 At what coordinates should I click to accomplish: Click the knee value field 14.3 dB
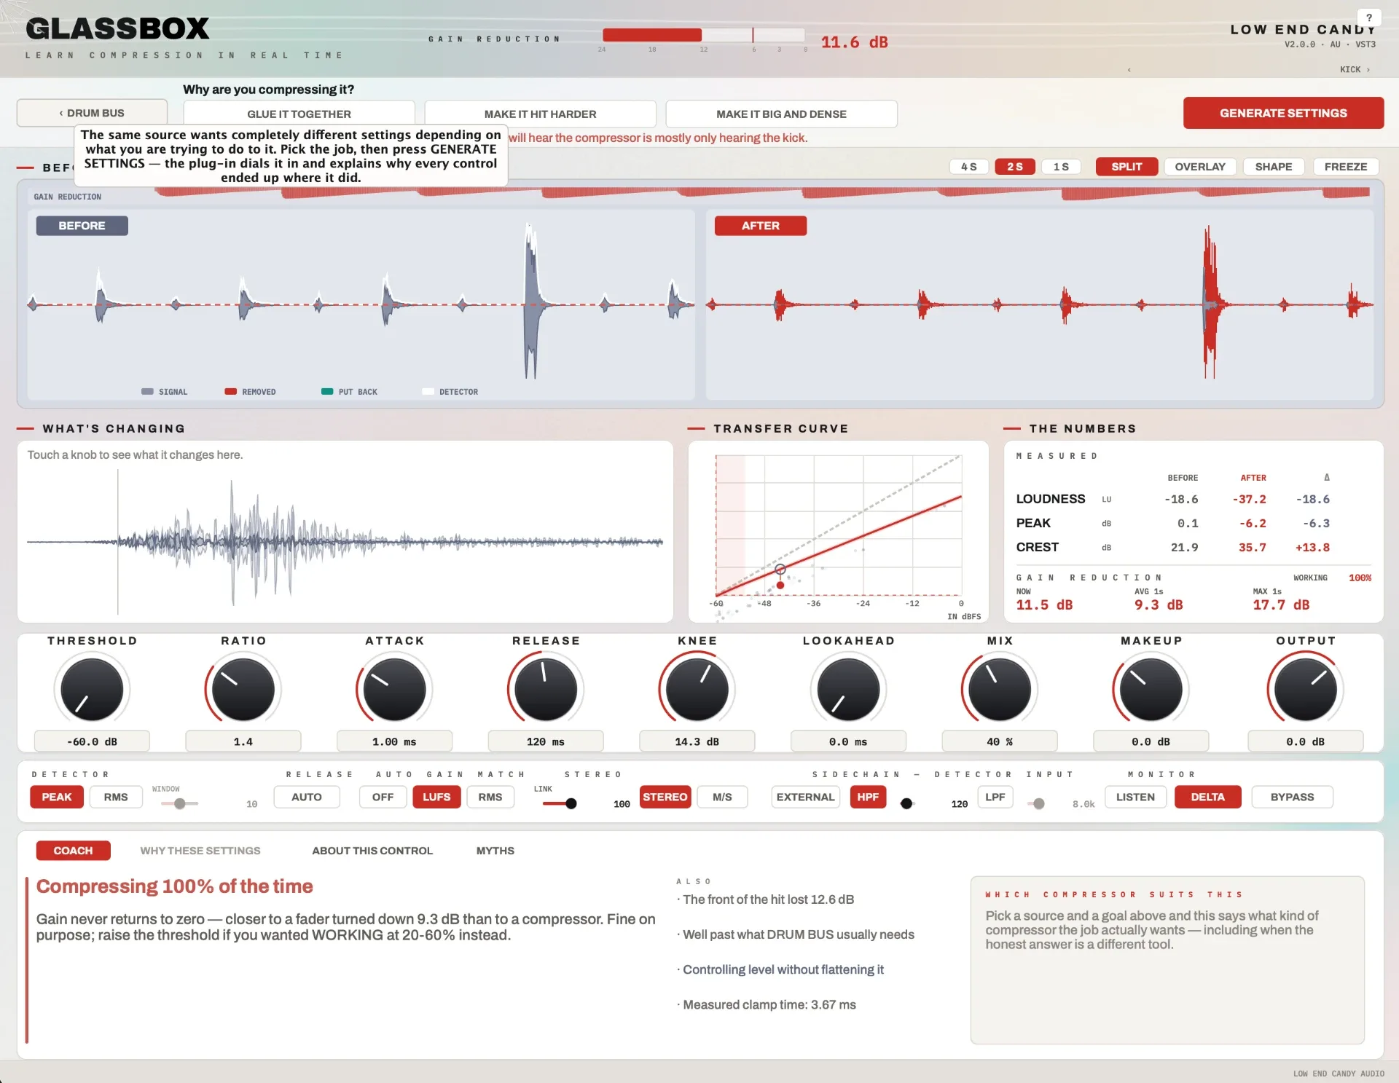click(697, 741)
